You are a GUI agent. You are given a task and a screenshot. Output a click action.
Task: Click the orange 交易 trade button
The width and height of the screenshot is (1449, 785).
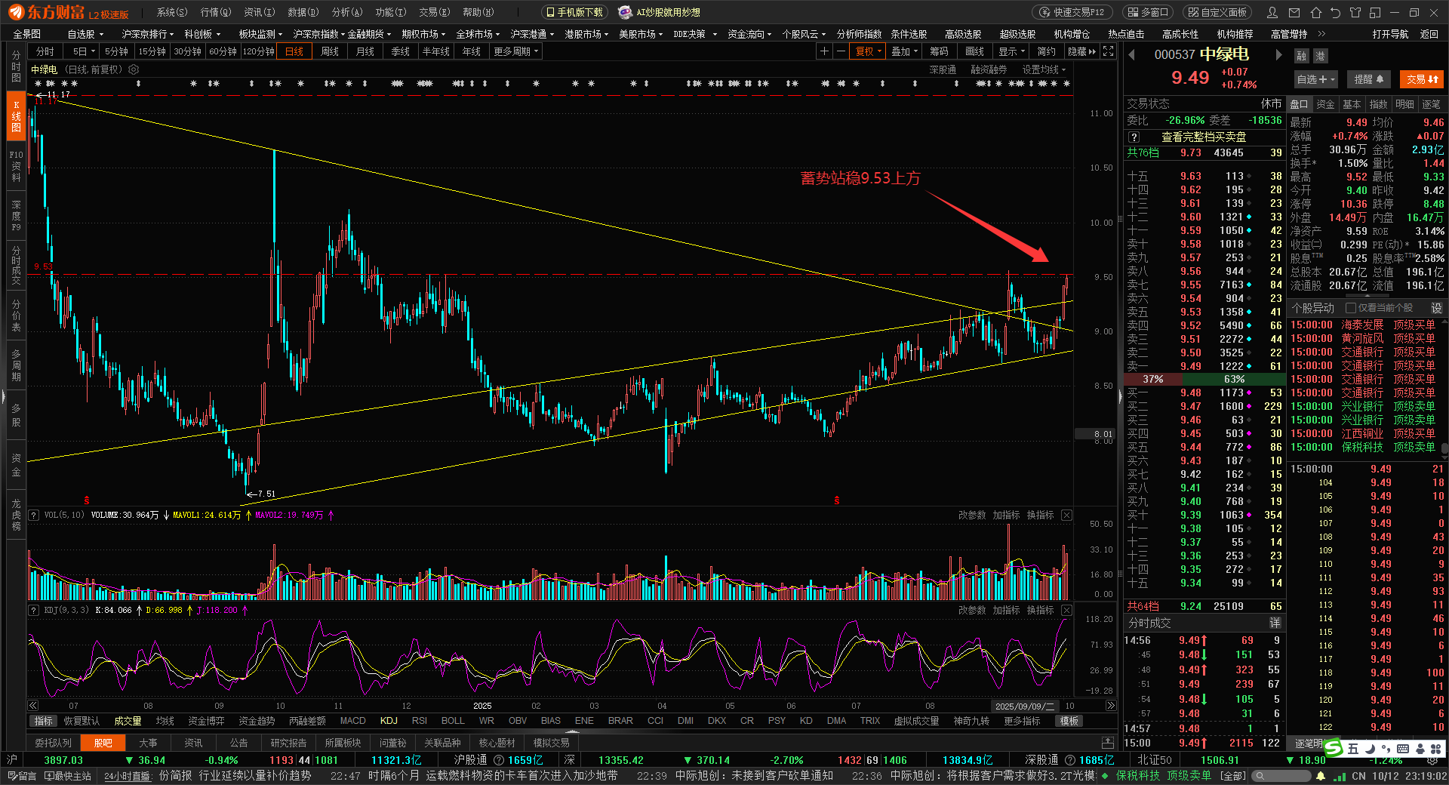point(1422,79)
